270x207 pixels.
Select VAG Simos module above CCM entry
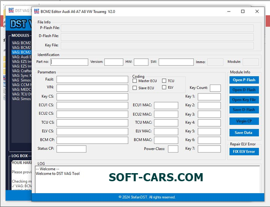coord(22,80)
